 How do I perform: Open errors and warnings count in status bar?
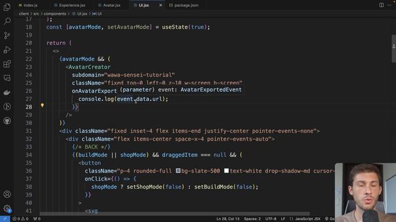[x=20, y=219]
